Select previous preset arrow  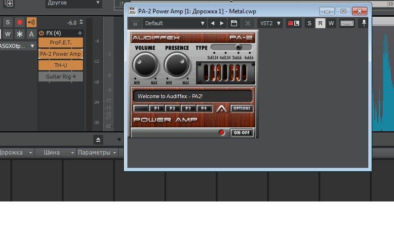coord(212,23)
